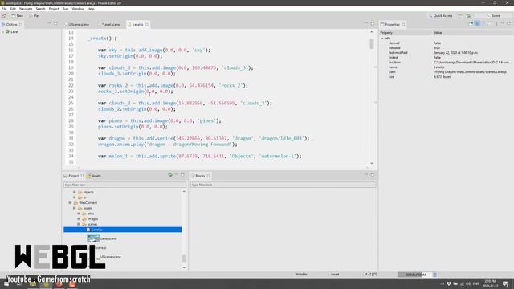Open the File menu
Image resolution: width=514 pixels, height=289 pixels.
click(x=4, y=9)
